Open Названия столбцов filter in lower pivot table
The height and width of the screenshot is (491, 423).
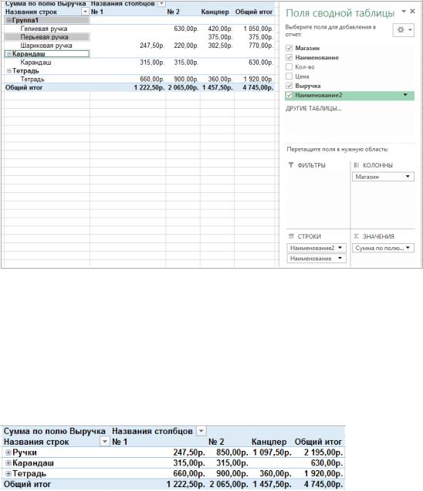coord(201,432)
